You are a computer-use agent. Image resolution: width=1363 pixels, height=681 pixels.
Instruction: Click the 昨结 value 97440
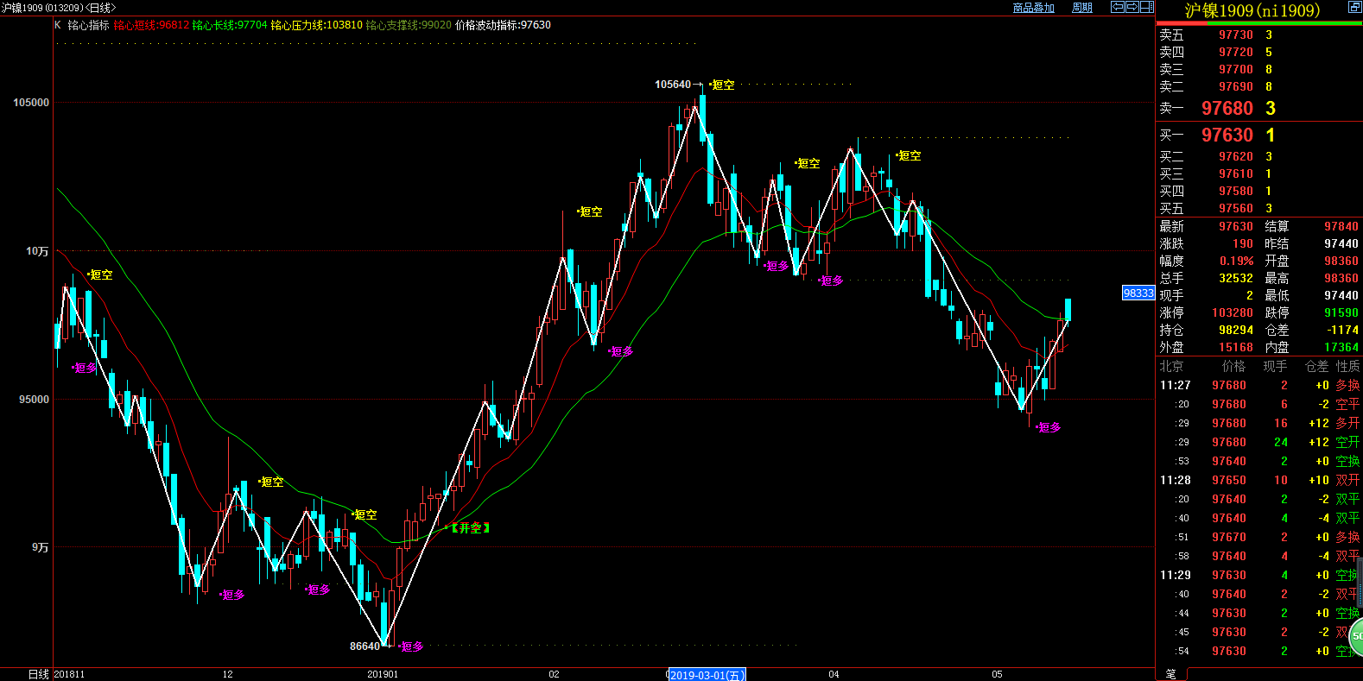pyautogui.click(x=1341, y=243)
